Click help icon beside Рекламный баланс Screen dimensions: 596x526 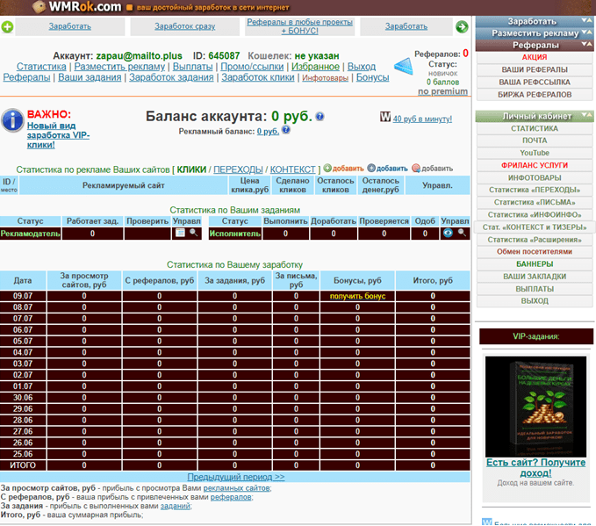point(286,130)
